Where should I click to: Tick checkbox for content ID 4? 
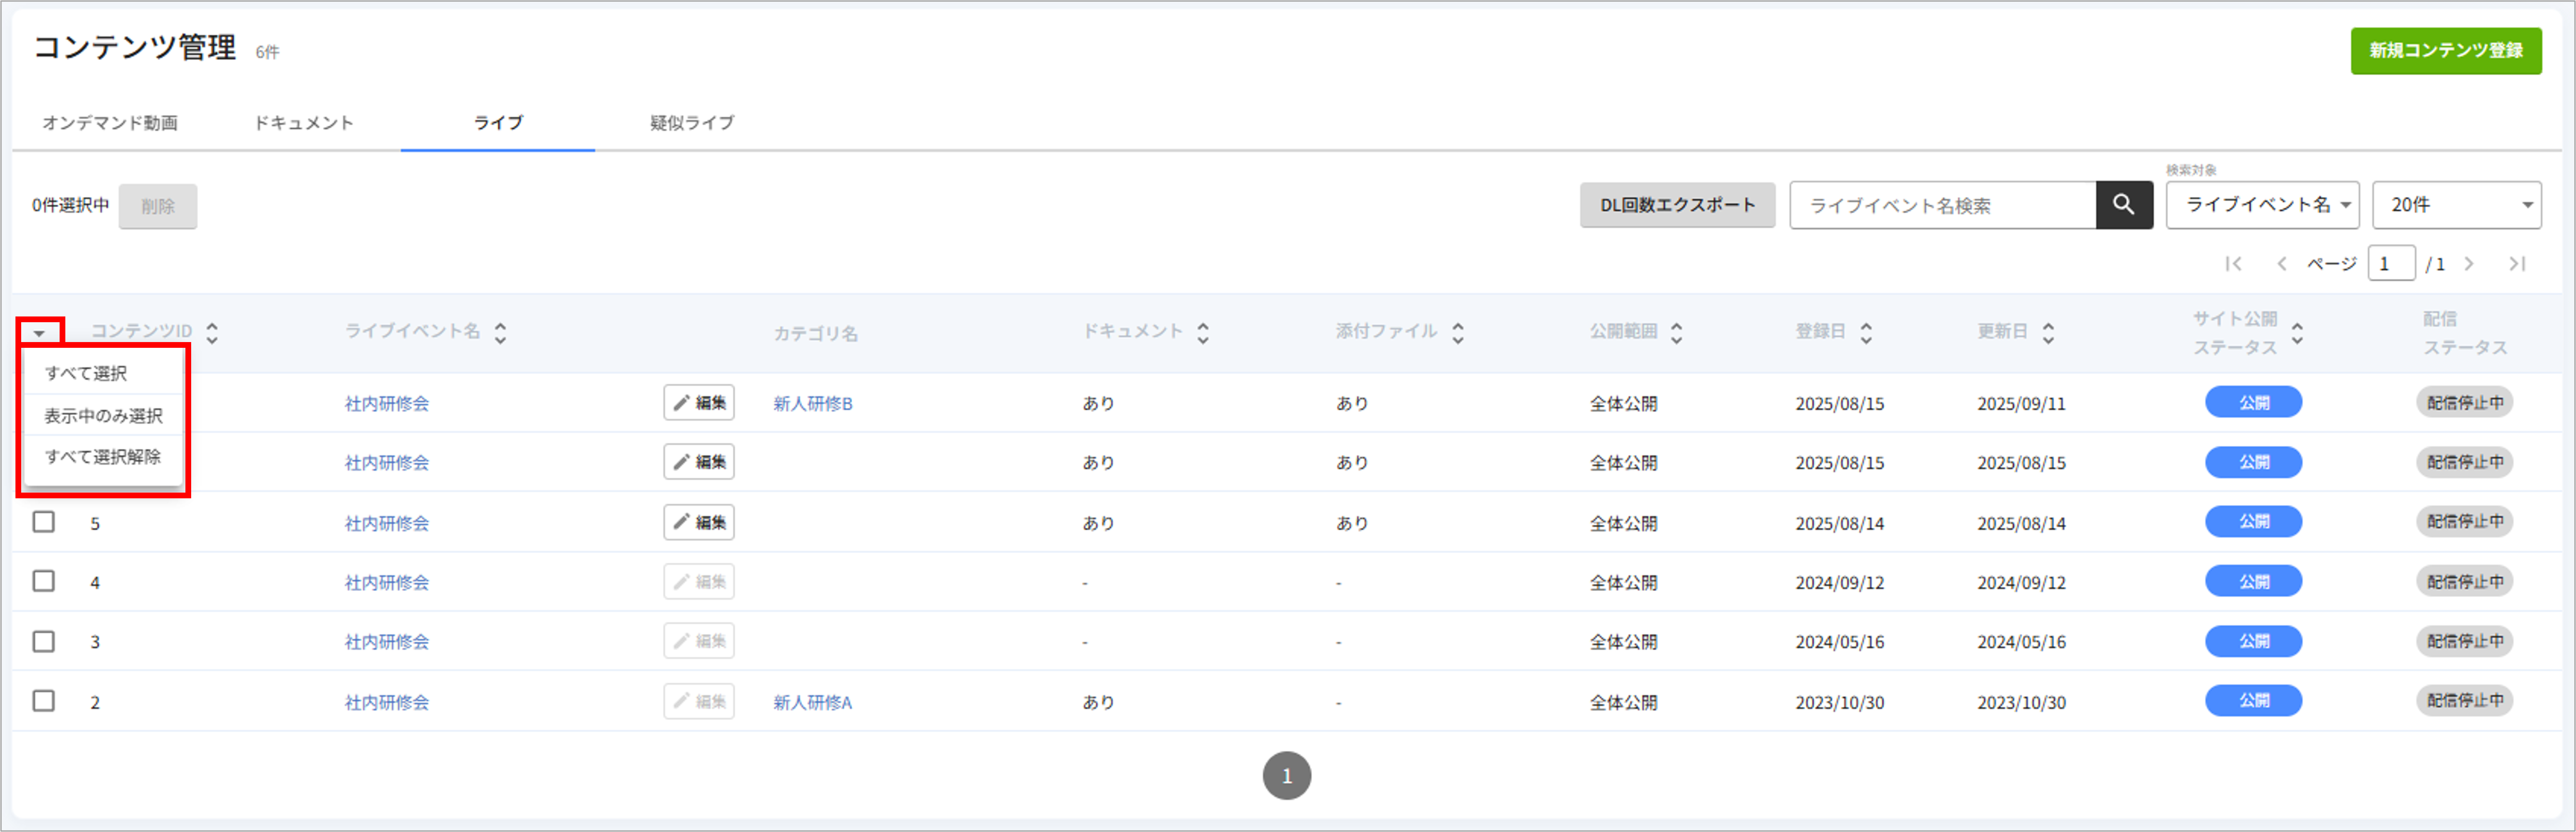tap(43, 581)
